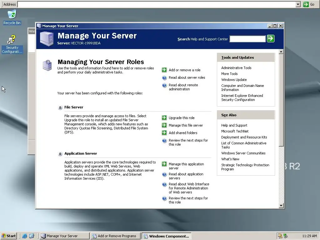The image size is (320, 240).
Task: Click the Manage Your Server title bar icon
Action: [x=39, y=26]
